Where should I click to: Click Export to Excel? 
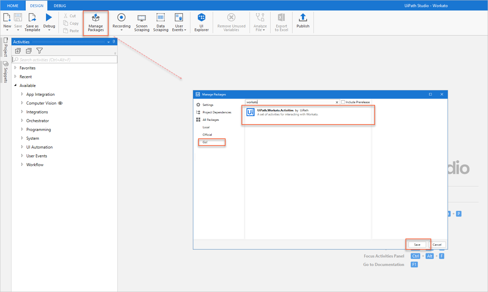281,23
